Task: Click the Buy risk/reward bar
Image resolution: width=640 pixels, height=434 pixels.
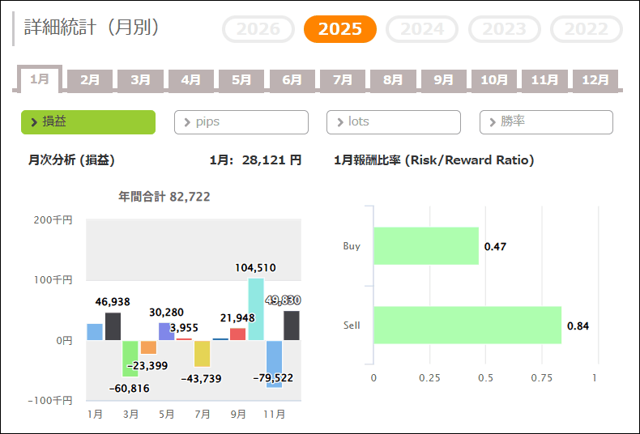Action: [x=426, y=246]
